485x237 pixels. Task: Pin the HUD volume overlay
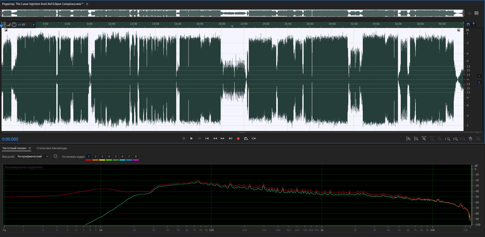[x=33, y=25]
